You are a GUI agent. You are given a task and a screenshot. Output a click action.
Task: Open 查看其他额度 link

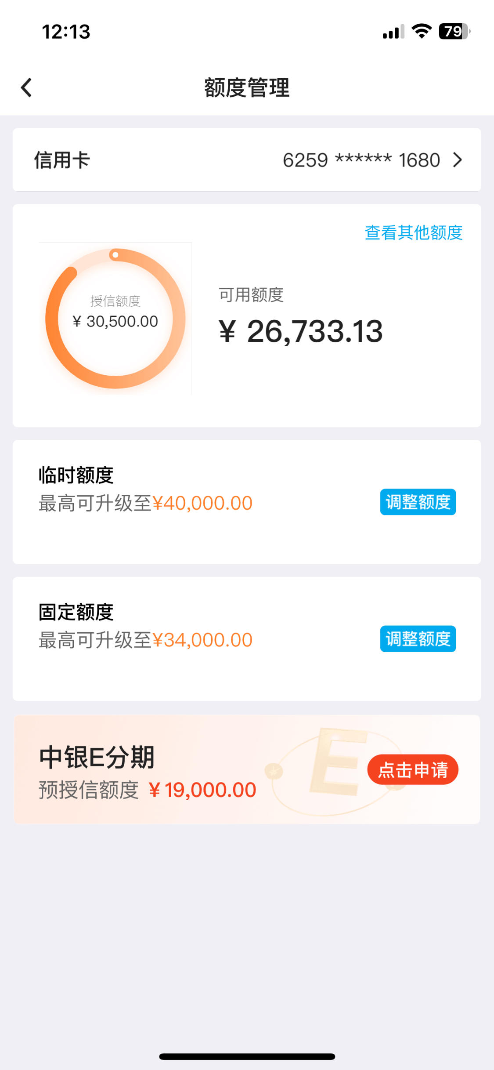[414, 232]
